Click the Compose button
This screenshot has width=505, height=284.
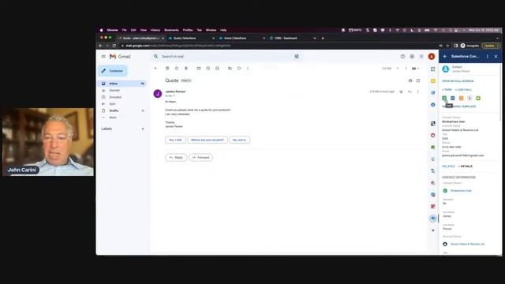click(x=113, y=71)
